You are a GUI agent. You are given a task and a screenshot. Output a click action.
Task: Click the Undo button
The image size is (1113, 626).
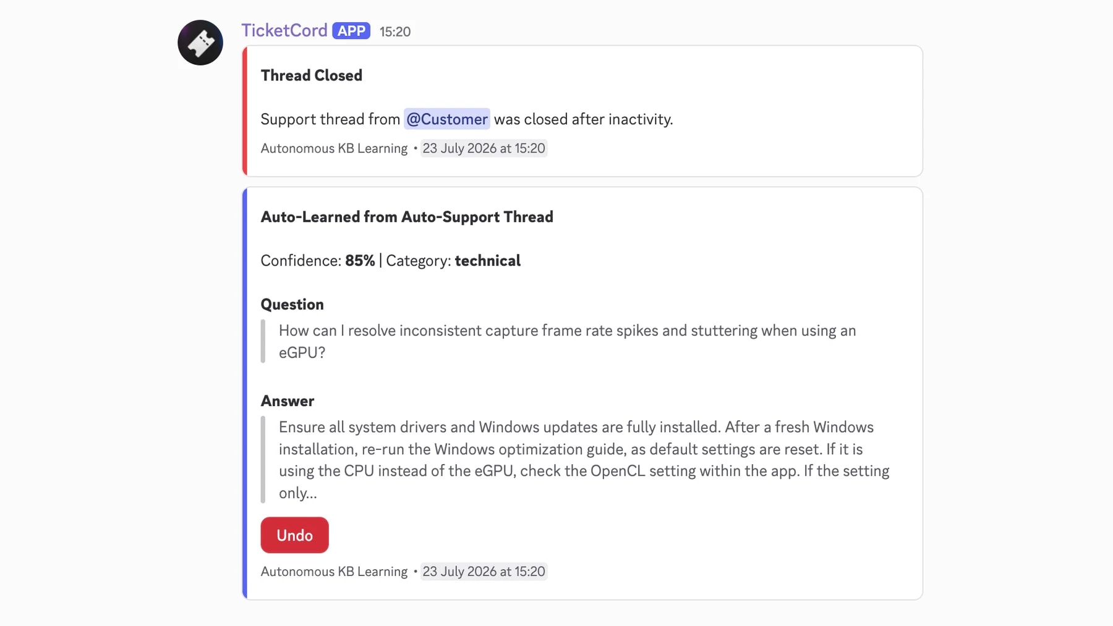(x=295, y=535)
